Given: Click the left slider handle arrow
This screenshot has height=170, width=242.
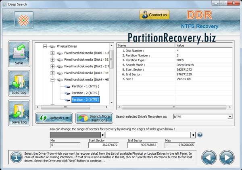Looking at the screenshot, I should (x=102, y=135).
